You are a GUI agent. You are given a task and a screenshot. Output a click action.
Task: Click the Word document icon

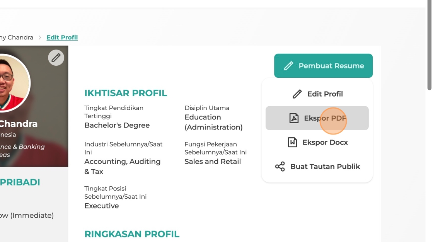292,142
